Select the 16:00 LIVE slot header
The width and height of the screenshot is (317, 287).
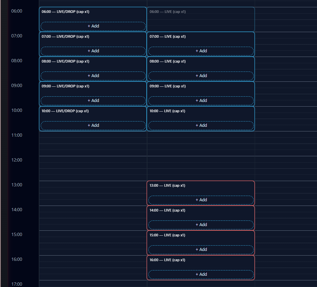pyautogui.click(x=168, y=260)
